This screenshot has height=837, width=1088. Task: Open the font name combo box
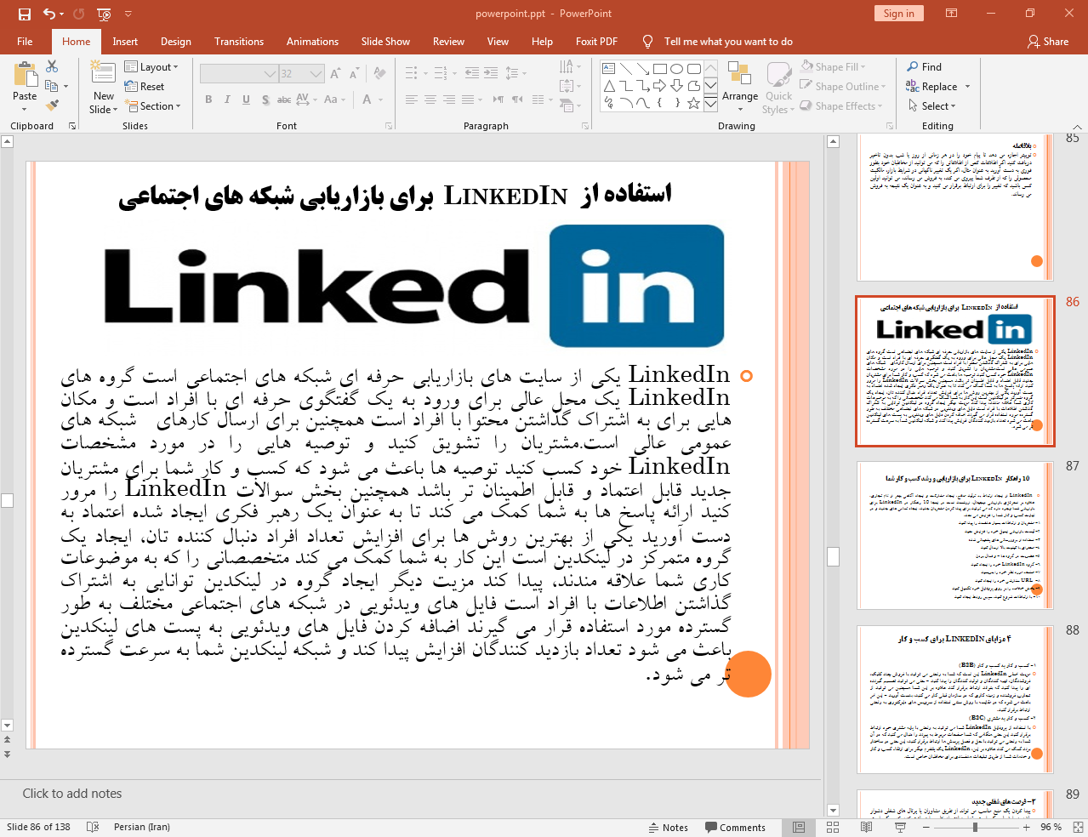pos(239,74)
